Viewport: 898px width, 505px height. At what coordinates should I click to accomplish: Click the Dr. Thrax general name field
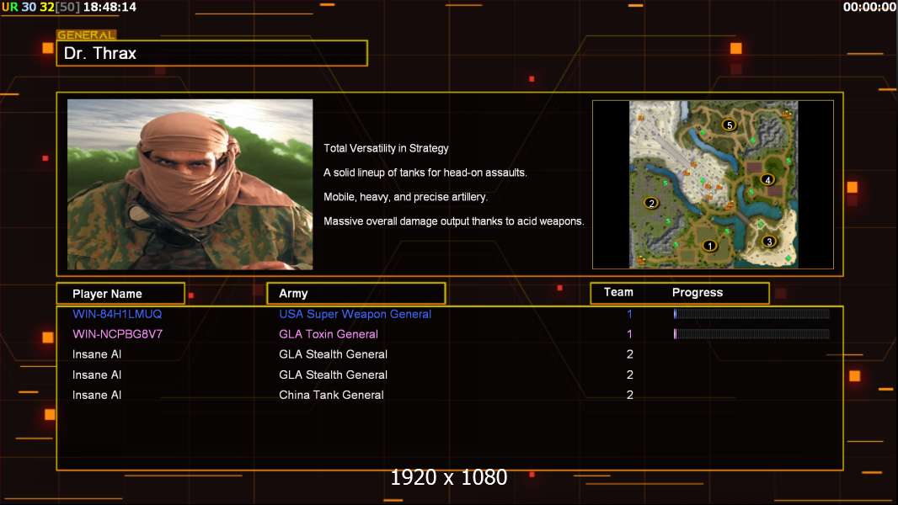coord(212,53)
